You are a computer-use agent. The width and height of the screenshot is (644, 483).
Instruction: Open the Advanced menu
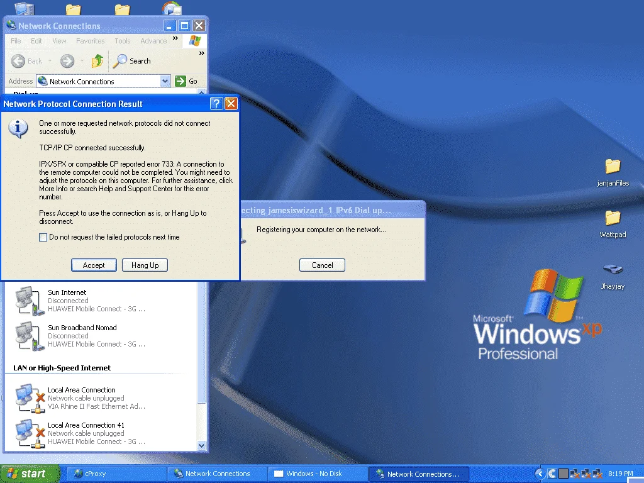(153, 41)
